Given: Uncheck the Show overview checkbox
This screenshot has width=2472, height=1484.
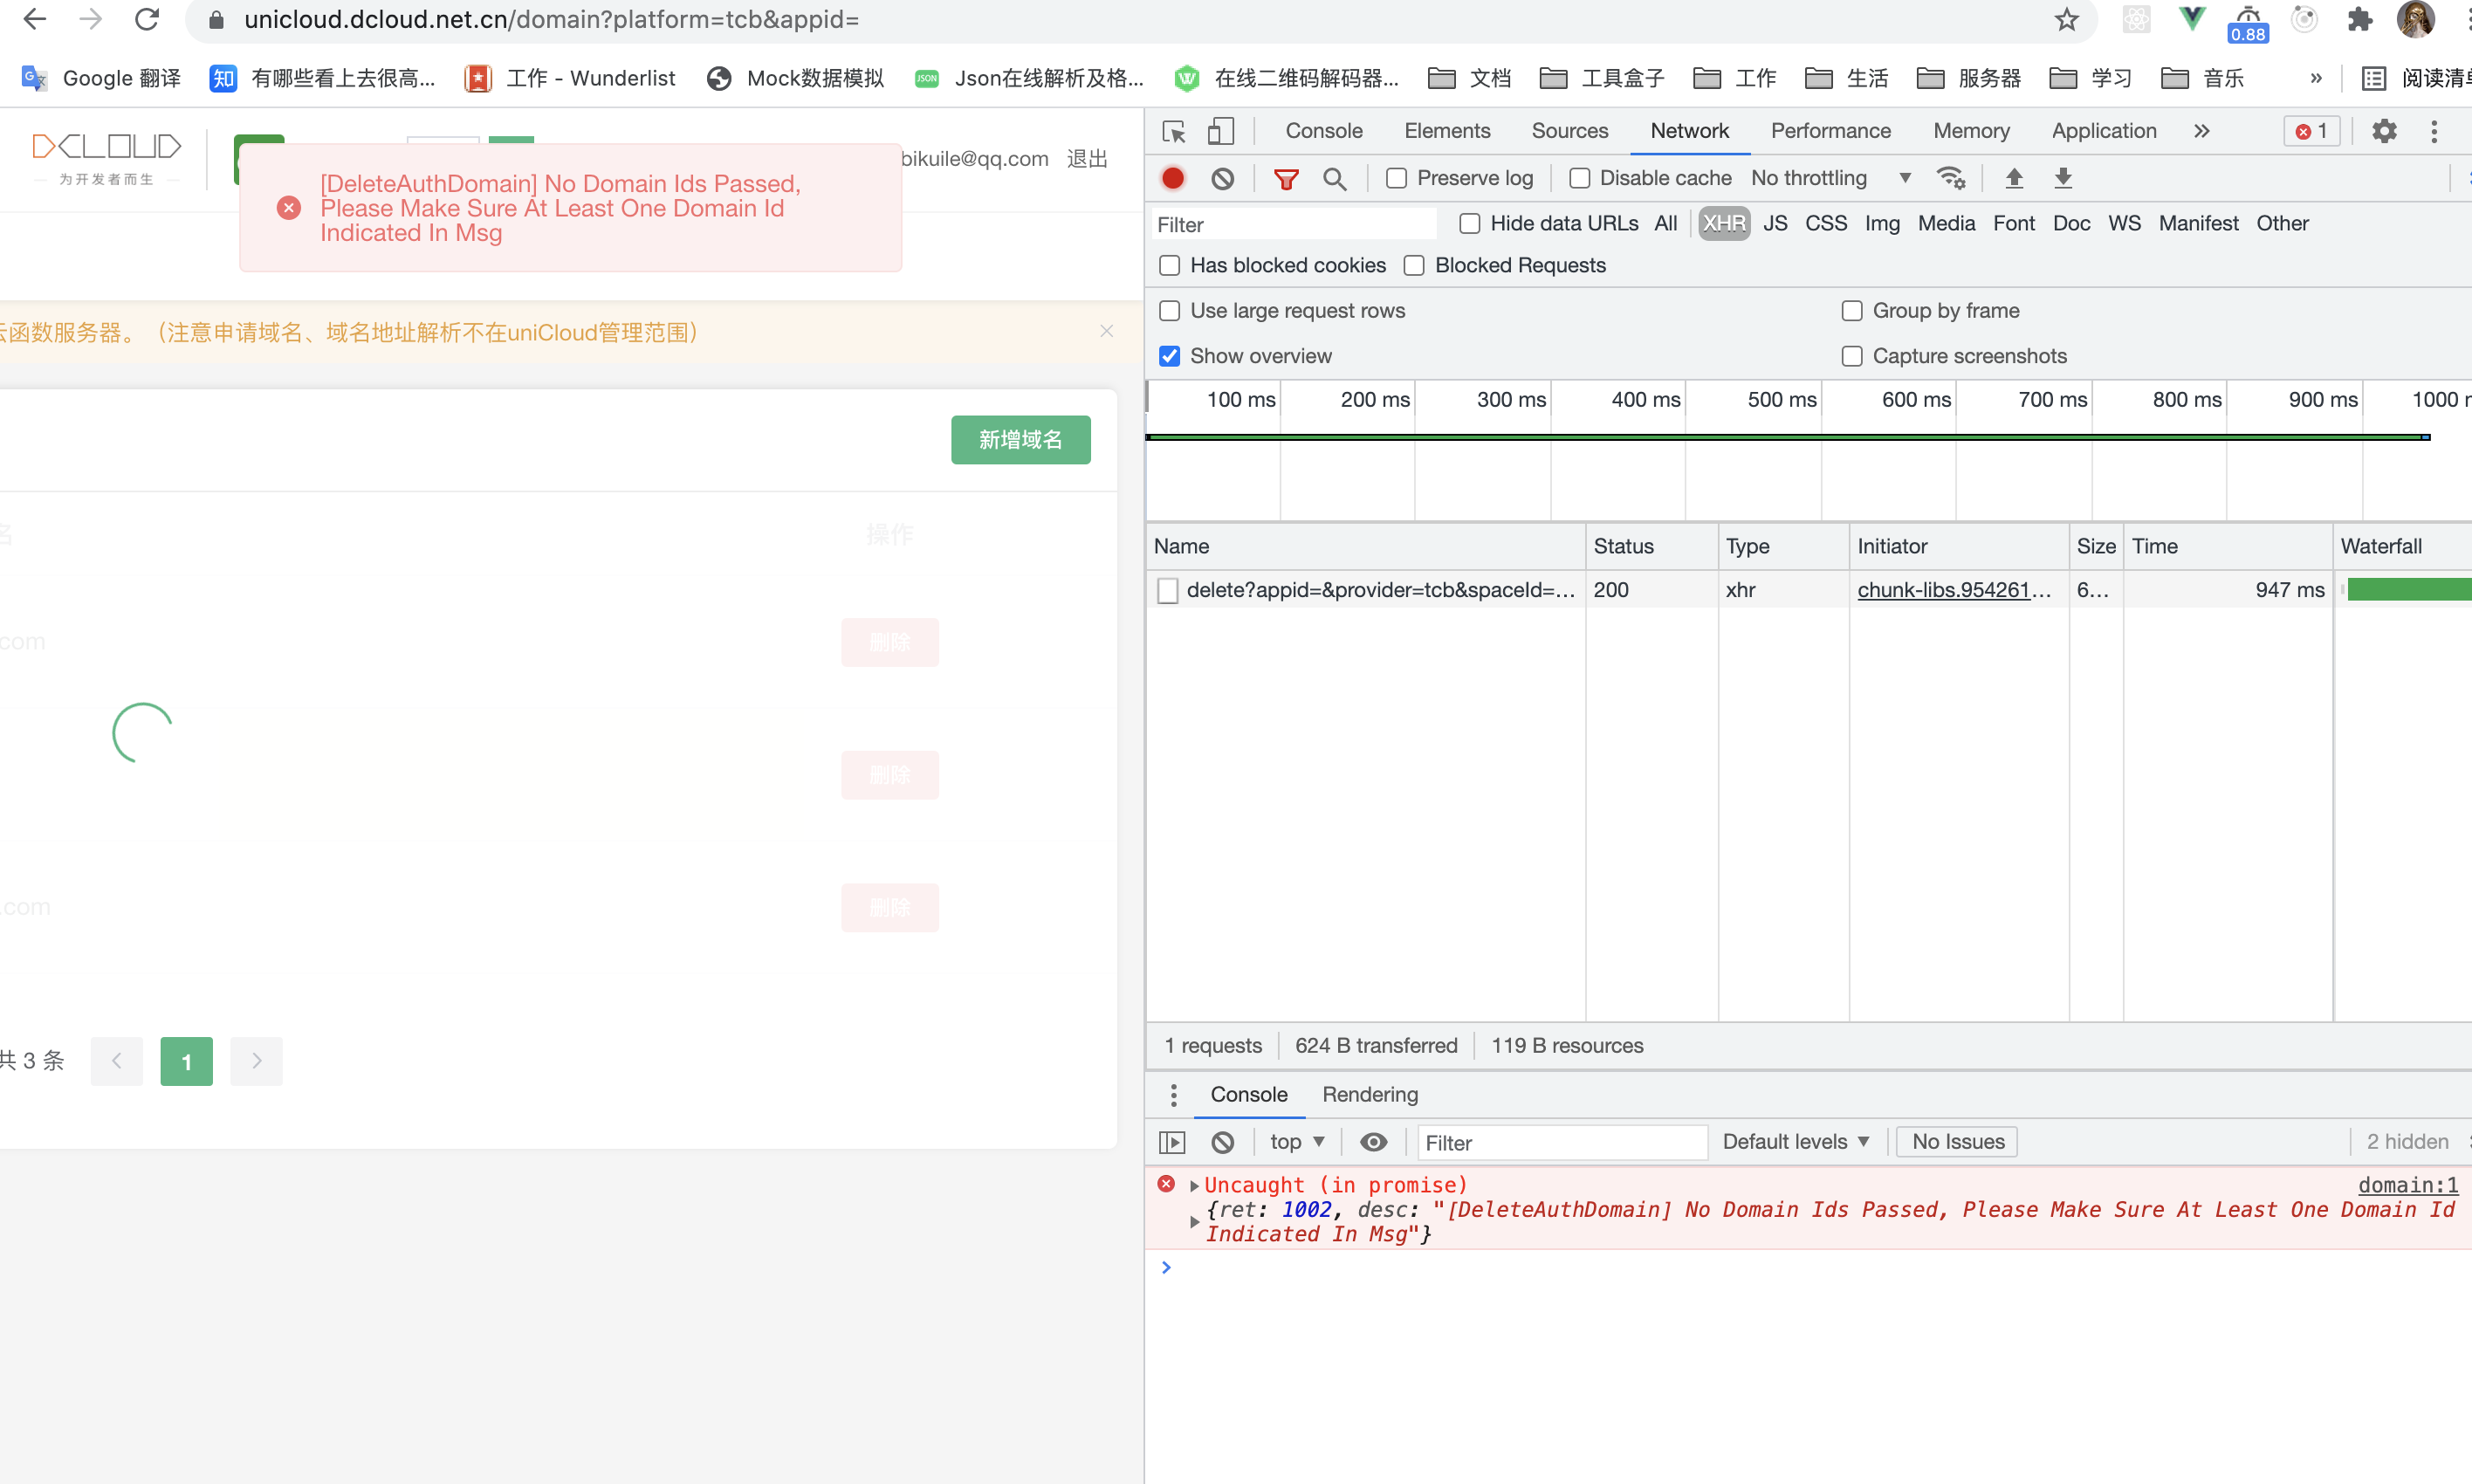Looking at the screenshot, I should pyautogui.click(x=1170, y=356).
